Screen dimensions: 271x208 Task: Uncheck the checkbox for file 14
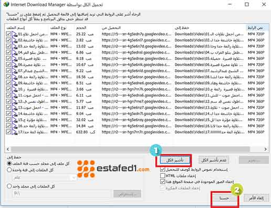8,113
